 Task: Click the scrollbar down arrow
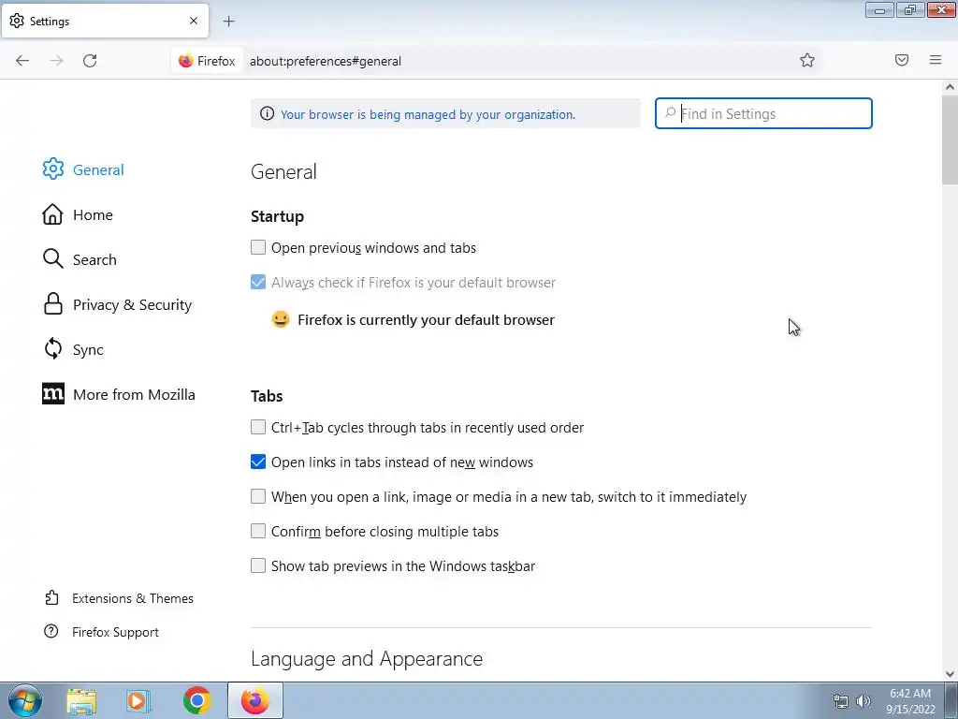(x=950, y=674)
